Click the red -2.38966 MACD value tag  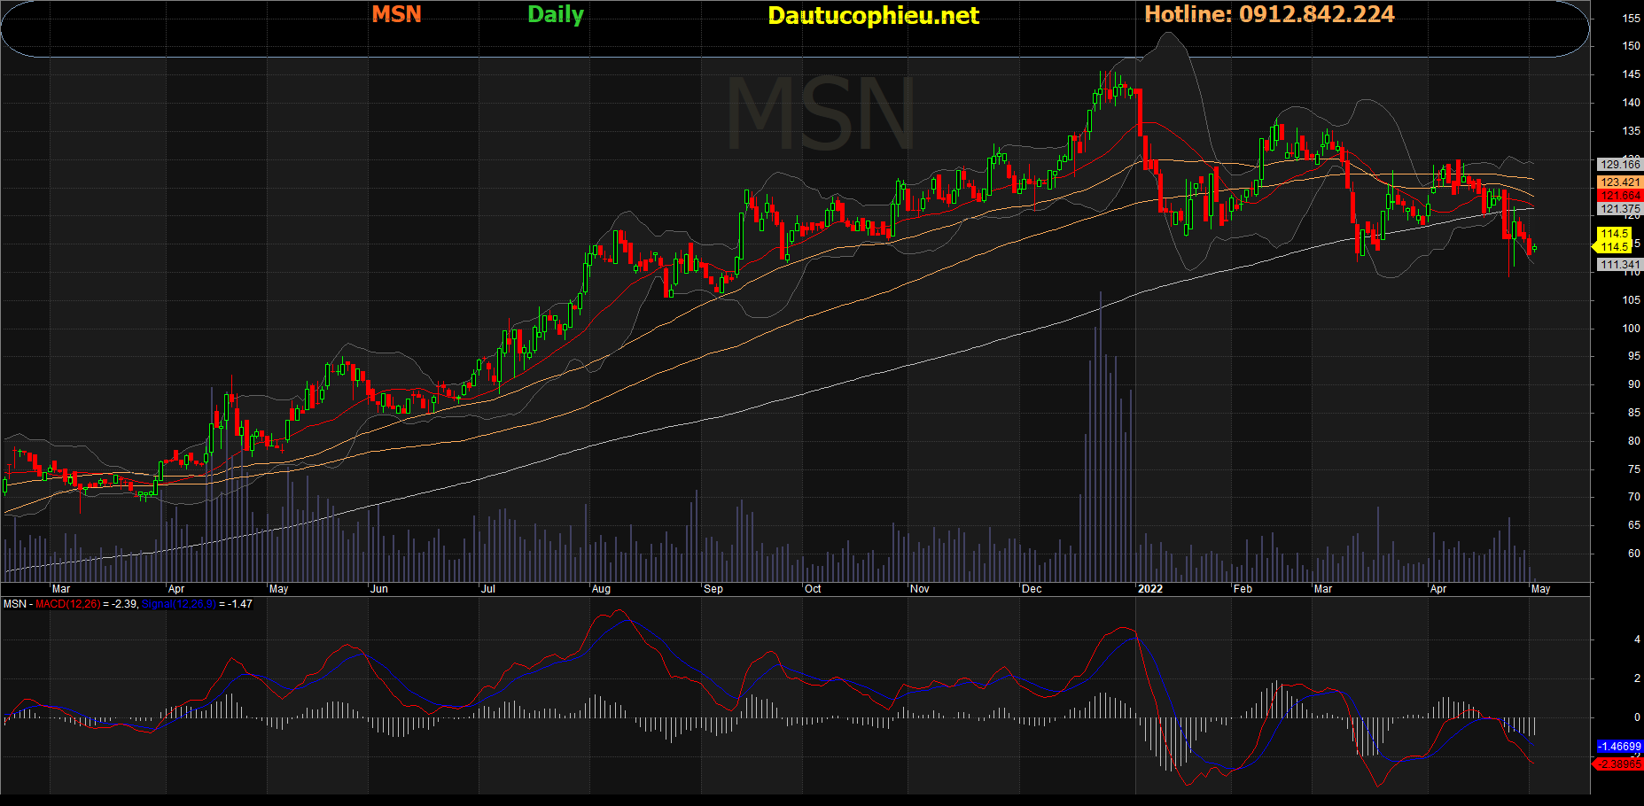(x=1619, y=763)
